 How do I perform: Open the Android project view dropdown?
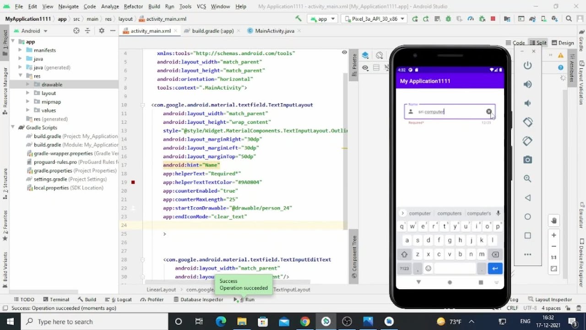click(x=31, y=31)
